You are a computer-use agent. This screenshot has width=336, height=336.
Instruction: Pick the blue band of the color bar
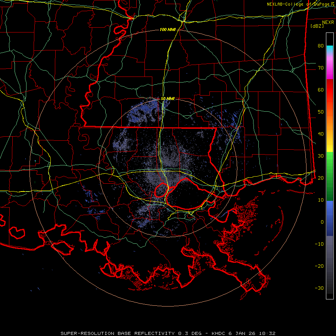pos(330,218)
